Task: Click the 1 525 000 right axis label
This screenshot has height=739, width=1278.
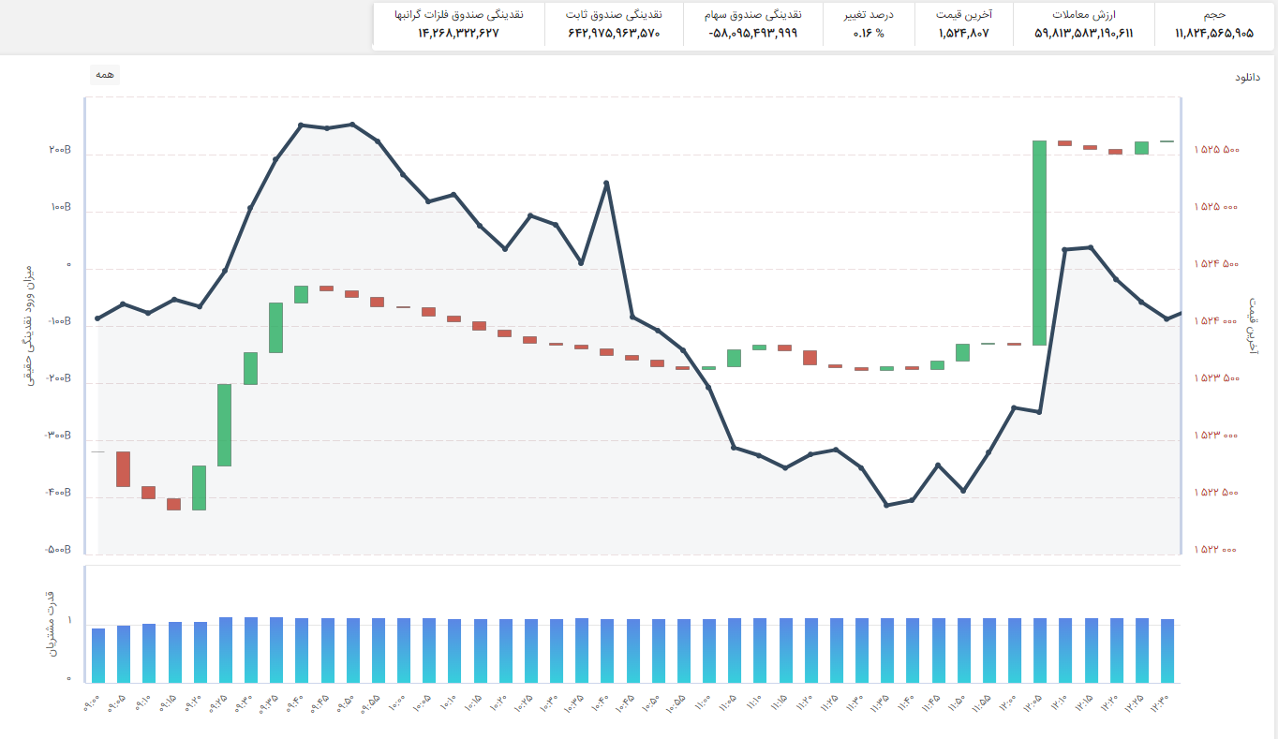Action: [1216, 207]
